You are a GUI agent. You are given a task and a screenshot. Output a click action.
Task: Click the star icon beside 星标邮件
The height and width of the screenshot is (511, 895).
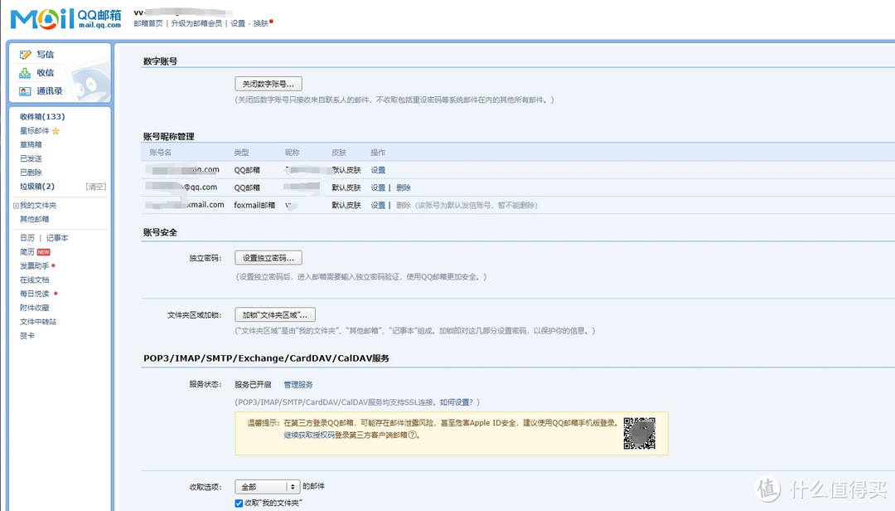point(56,131)
